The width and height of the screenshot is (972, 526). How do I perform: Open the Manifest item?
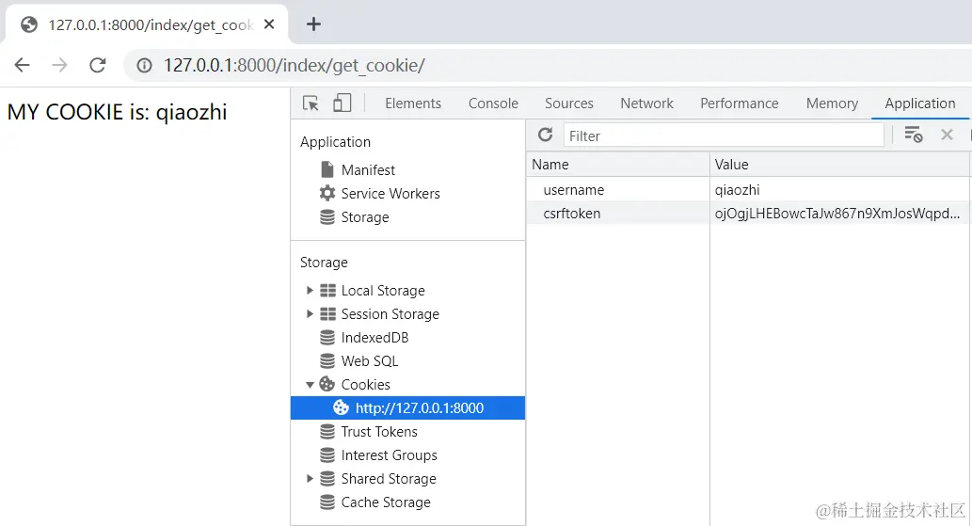pos(368,170)
